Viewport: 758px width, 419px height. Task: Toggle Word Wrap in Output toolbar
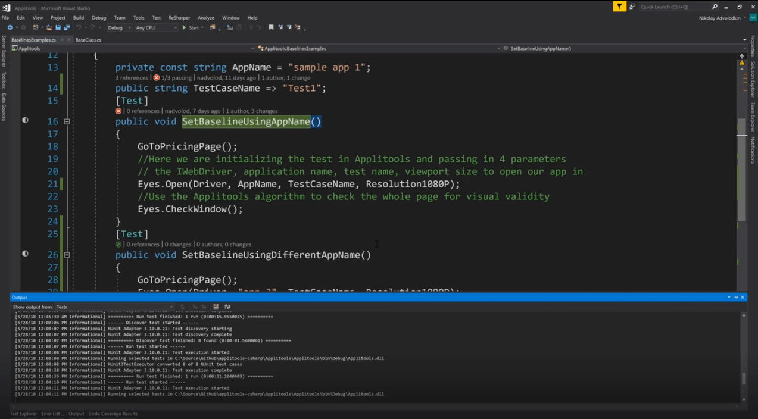pos(227,307)
